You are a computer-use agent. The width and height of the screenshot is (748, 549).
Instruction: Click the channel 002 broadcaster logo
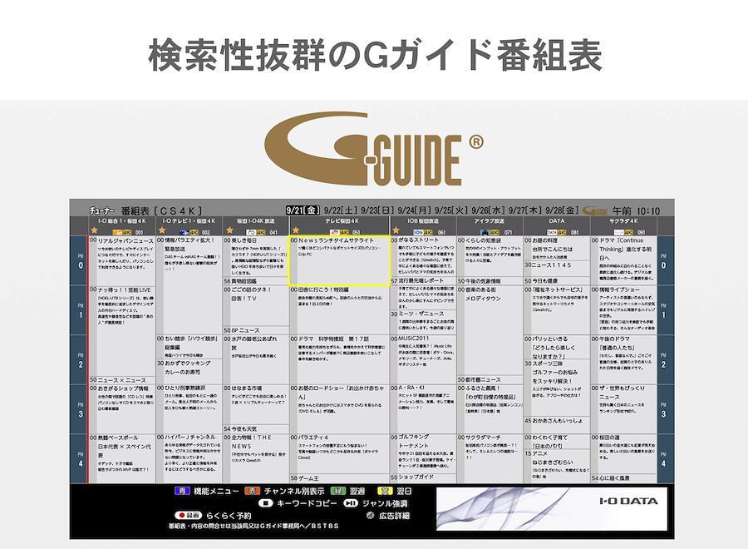185,232
